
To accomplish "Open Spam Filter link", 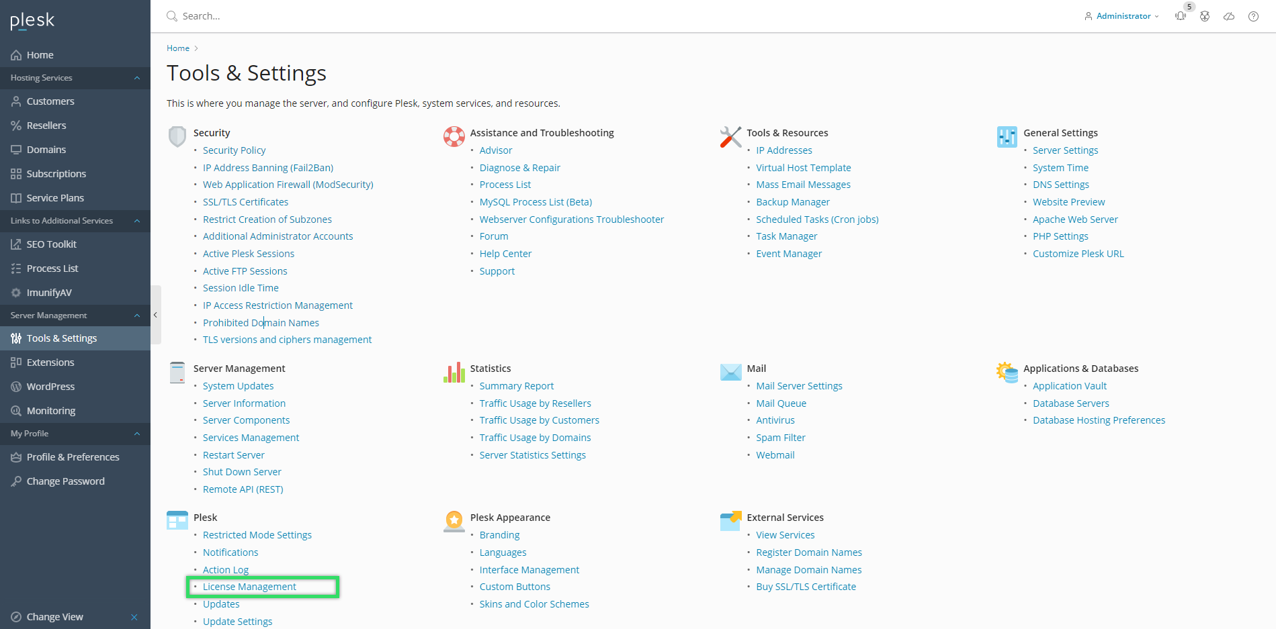I will [x=781, y=438].
